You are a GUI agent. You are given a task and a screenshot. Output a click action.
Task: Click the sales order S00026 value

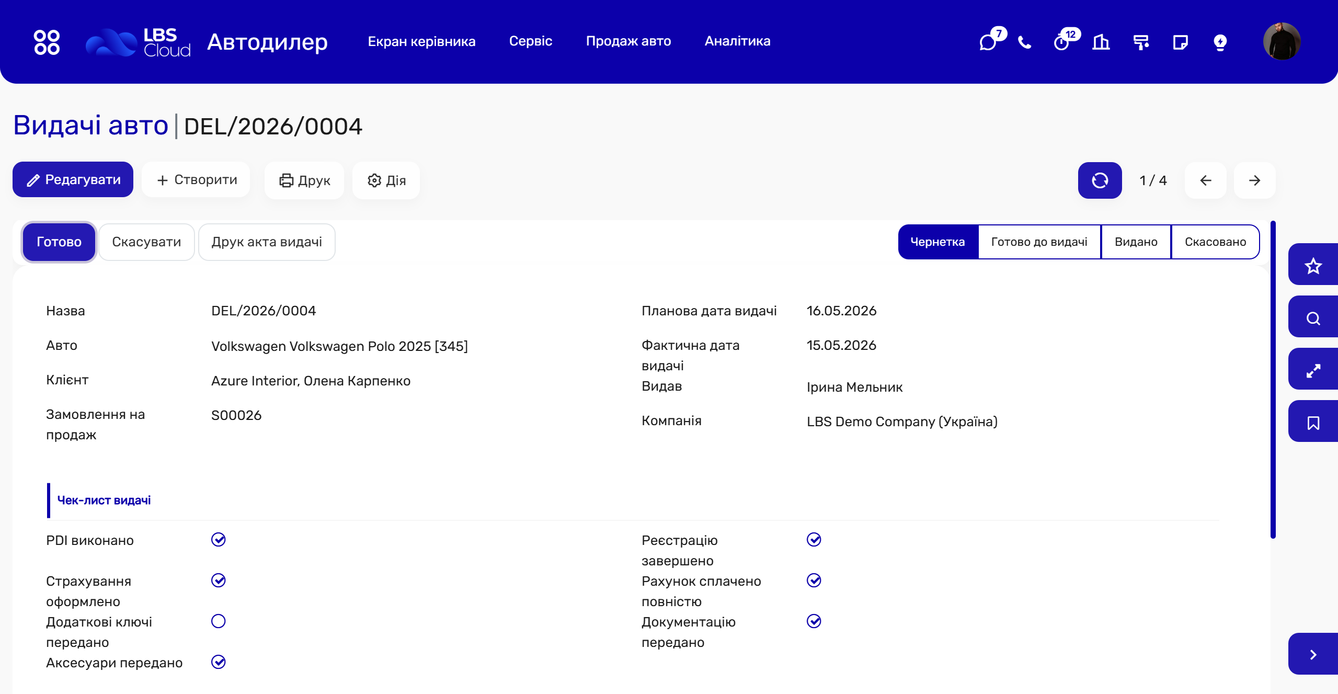[x=236, y=415]
